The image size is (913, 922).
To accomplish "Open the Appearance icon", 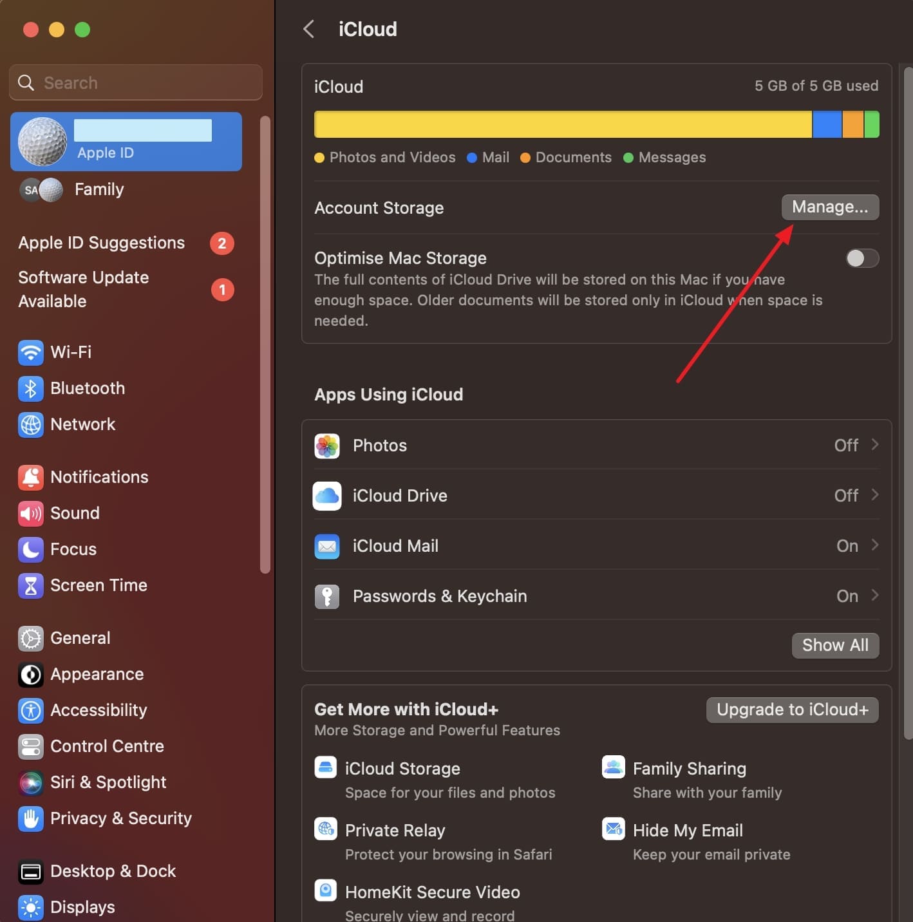I will pos(31,674).
